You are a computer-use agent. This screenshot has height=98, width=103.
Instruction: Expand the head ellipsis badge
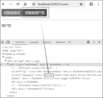[x=14, y=54]
